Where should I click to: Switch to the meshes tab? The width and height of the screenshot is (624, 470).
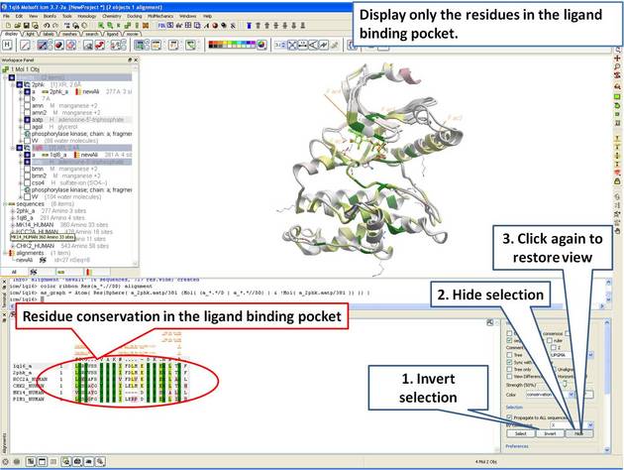point(69,34)
